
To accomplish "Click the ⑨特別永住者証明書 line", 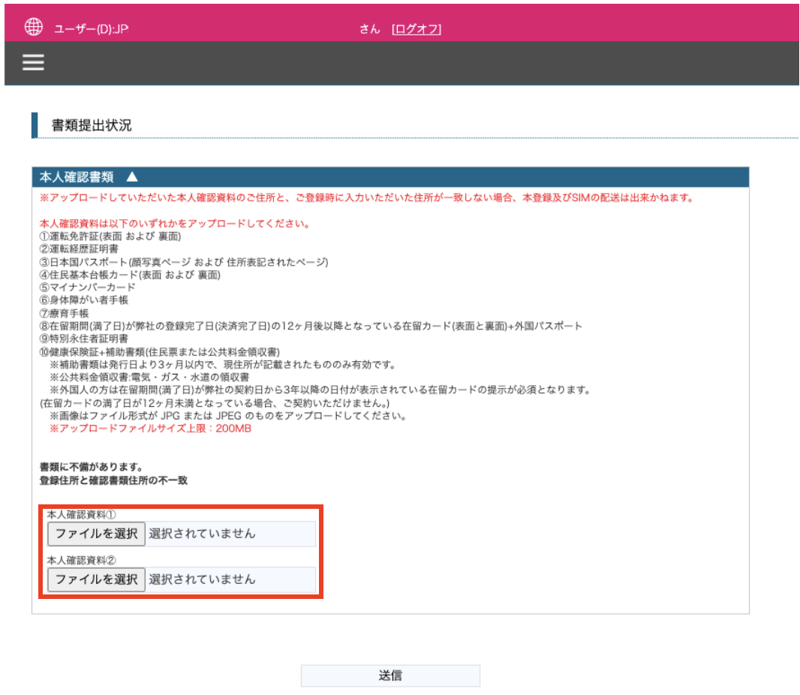I will point(83,338).
